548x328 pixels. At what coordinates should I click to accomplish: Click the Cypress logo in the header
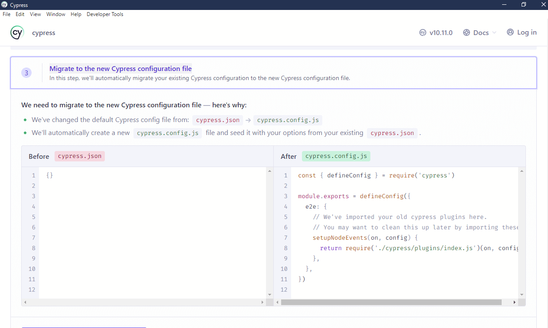pyautogui.click(x=17, y=32)
